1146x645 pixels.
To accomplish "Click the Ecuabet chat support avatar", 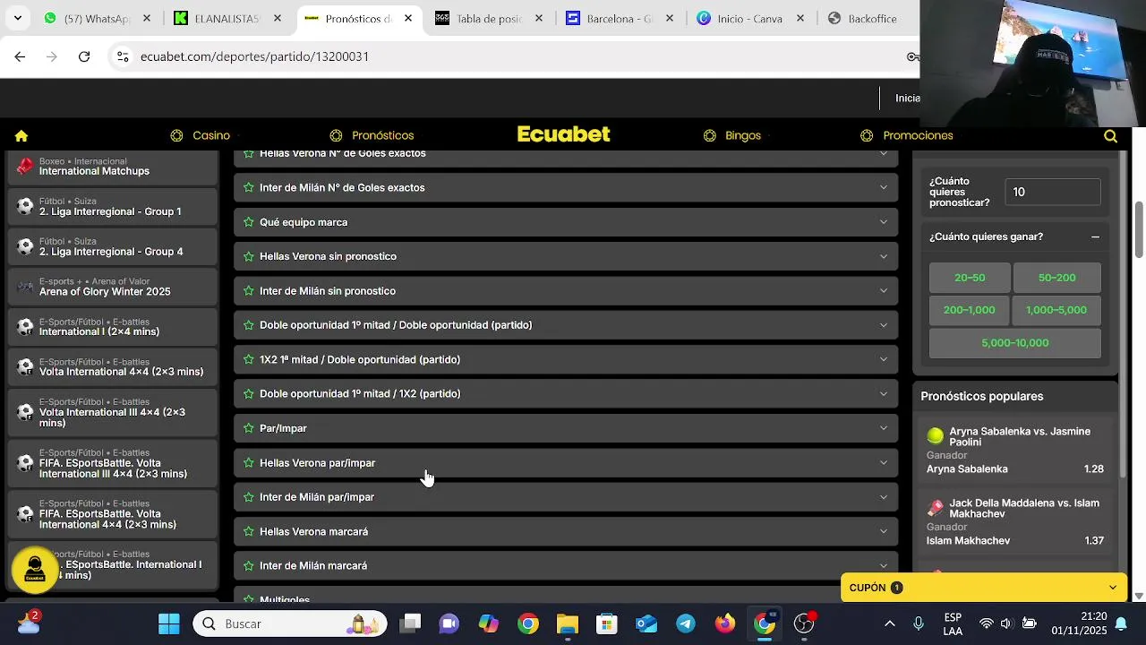I will pyautogui.click(x=35, y=570).
